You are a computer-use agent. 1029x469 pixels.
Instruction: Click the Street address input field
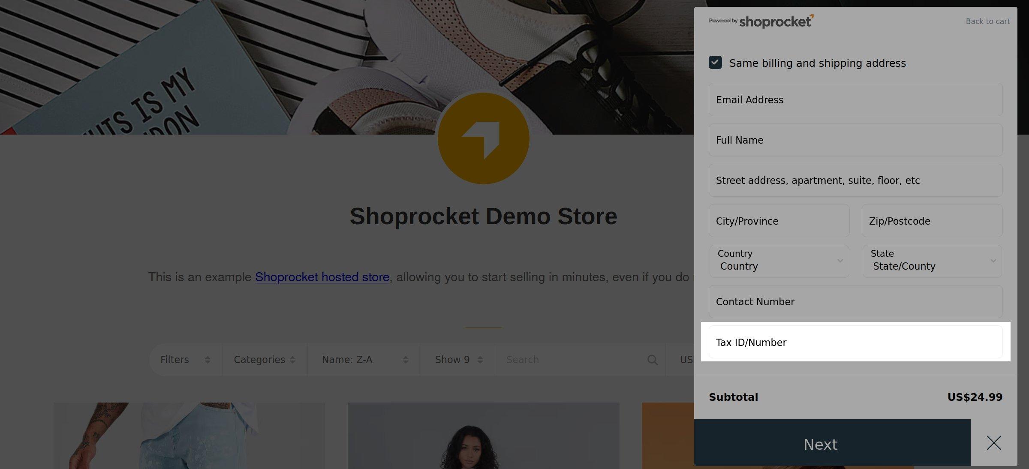point(855,180)
